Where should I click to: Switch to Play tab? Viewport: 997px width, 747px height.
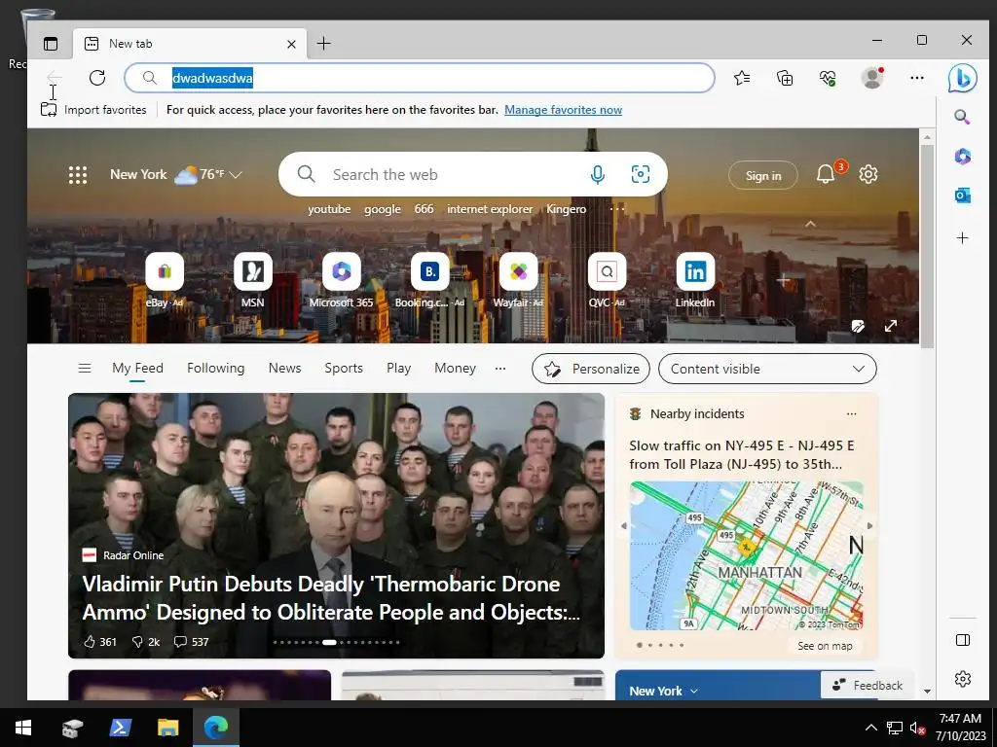[398, 368]
